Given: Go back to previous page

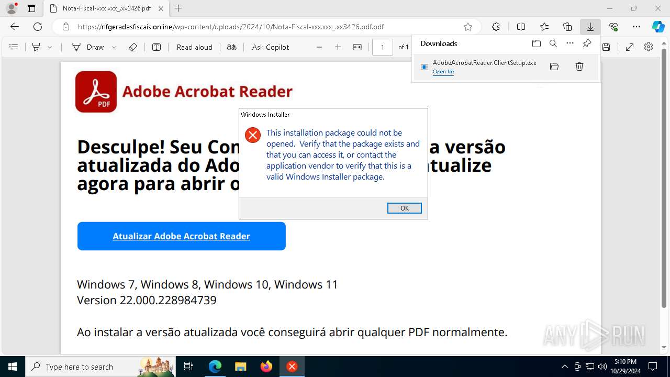Looking at the screenshot, I should (15, 27).
